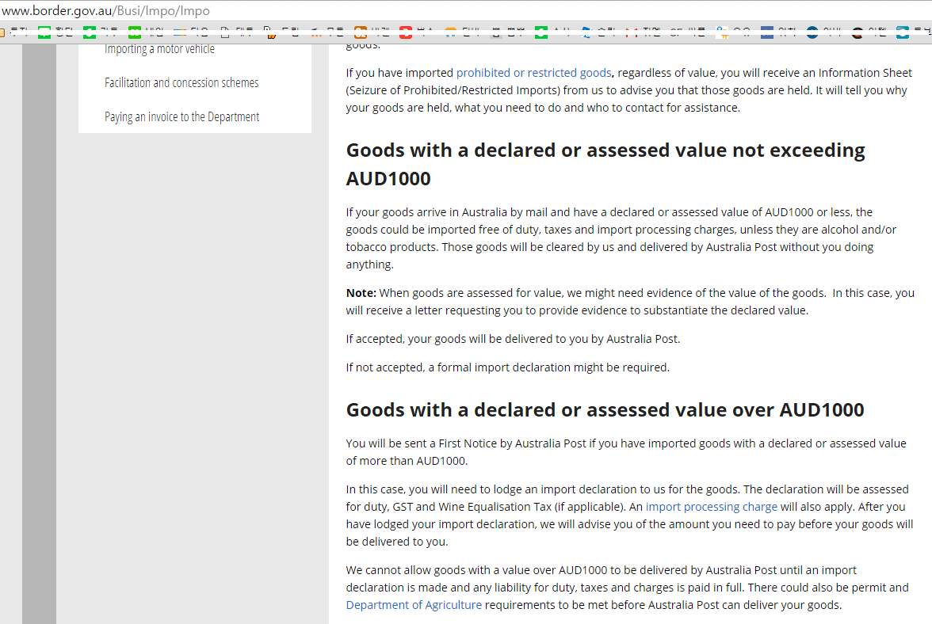The image size is (932, 624).
Task: Open the page-with-orange-pencil bookmark icon
Action: pos(270,32)
